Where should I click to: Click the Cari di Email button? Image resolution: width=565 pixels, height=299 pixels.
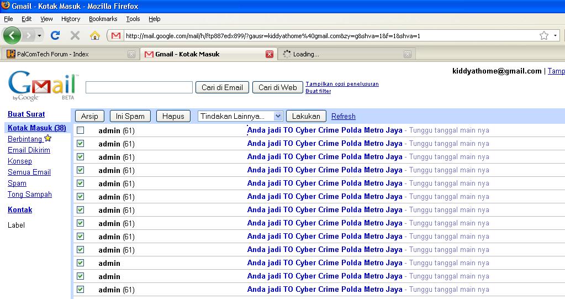point(222,87)
